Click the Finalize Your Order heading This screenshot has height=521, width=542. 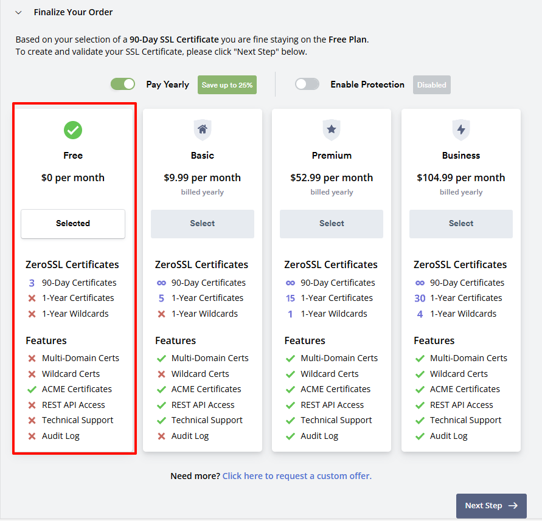click(73, 12)
